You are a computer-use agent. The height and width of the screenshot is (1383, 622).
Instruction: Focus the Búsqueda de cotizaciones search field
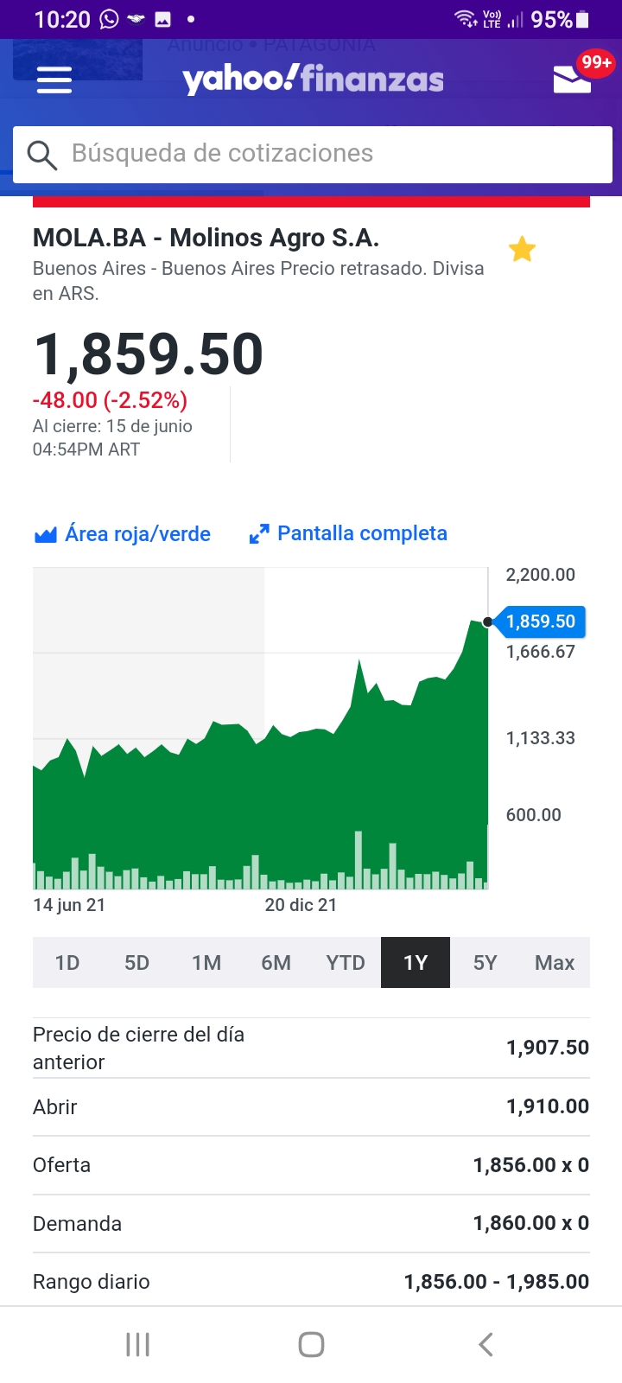tap(312, 155)
